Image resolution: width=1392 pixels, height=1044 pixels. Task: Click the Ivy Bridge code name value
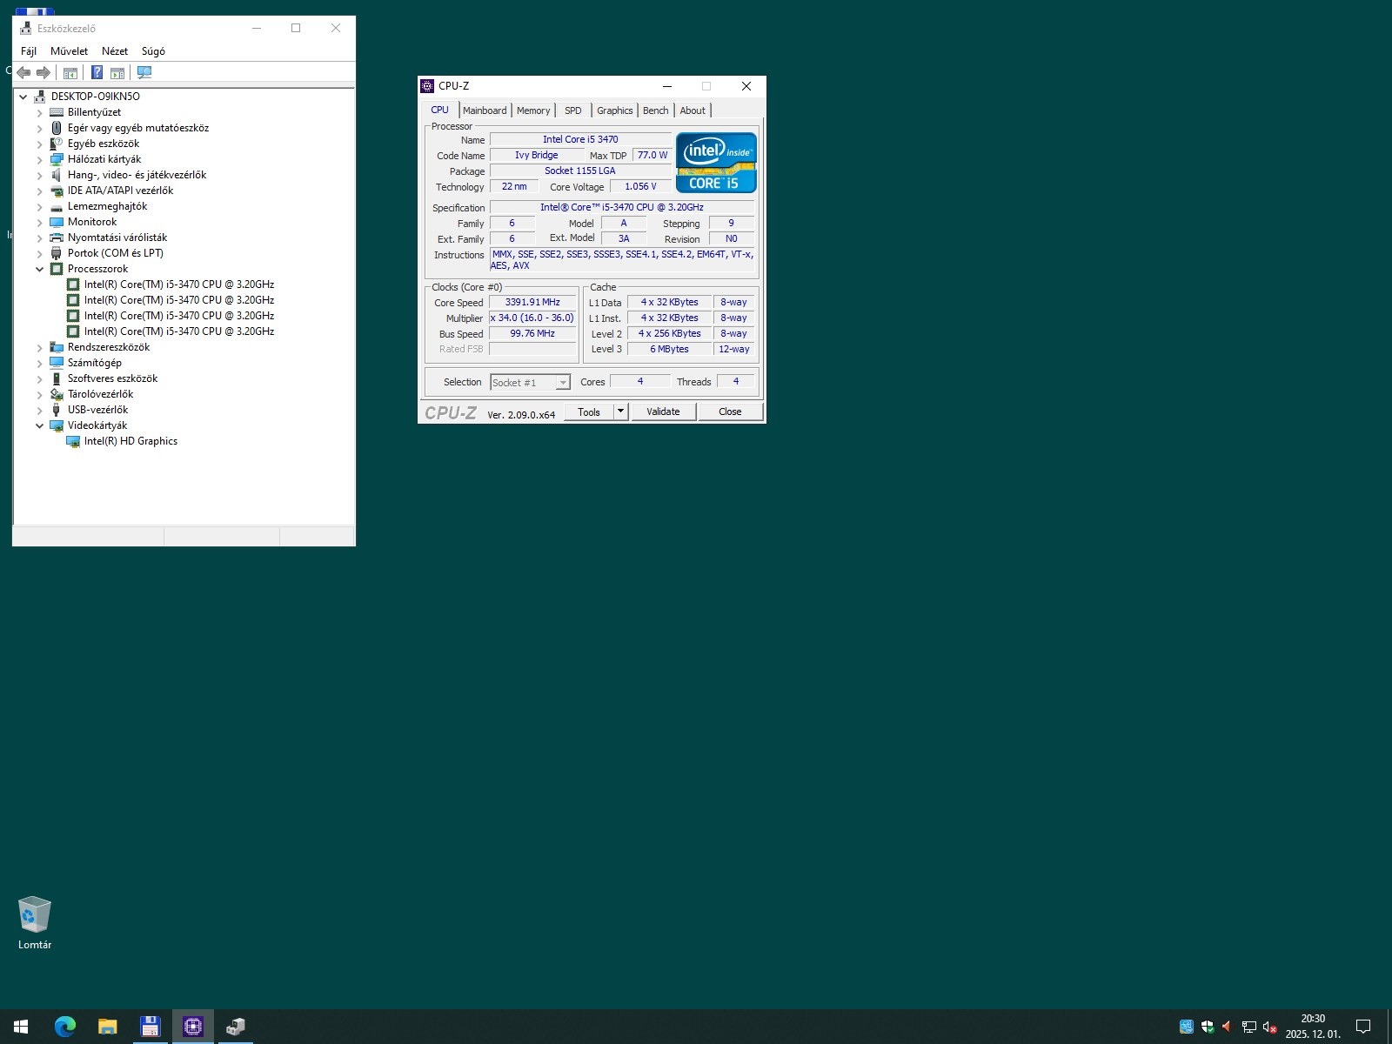[x=536, y=156]
